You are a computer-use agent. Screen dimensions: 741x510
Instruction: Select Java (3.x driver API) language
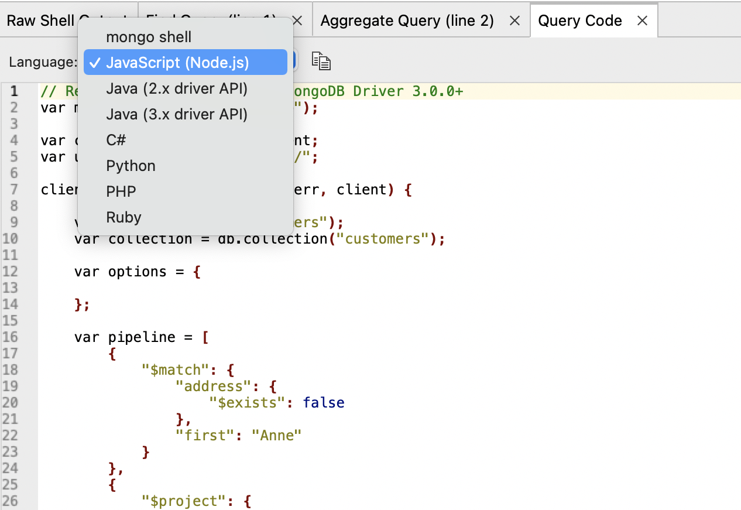[176, 114]
